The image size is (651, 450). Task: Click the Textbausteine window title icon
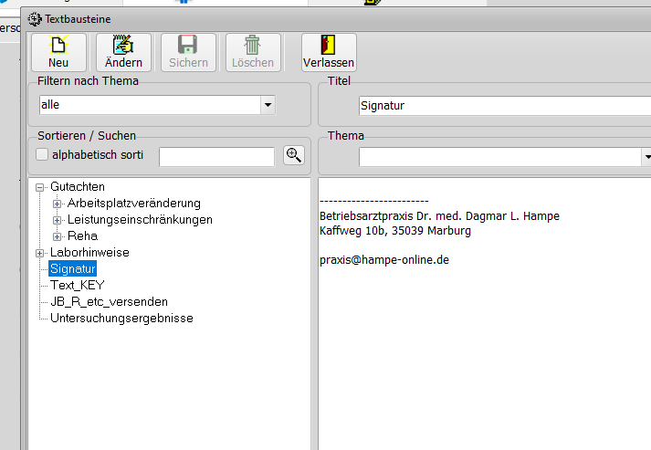(x=36, y=17)
